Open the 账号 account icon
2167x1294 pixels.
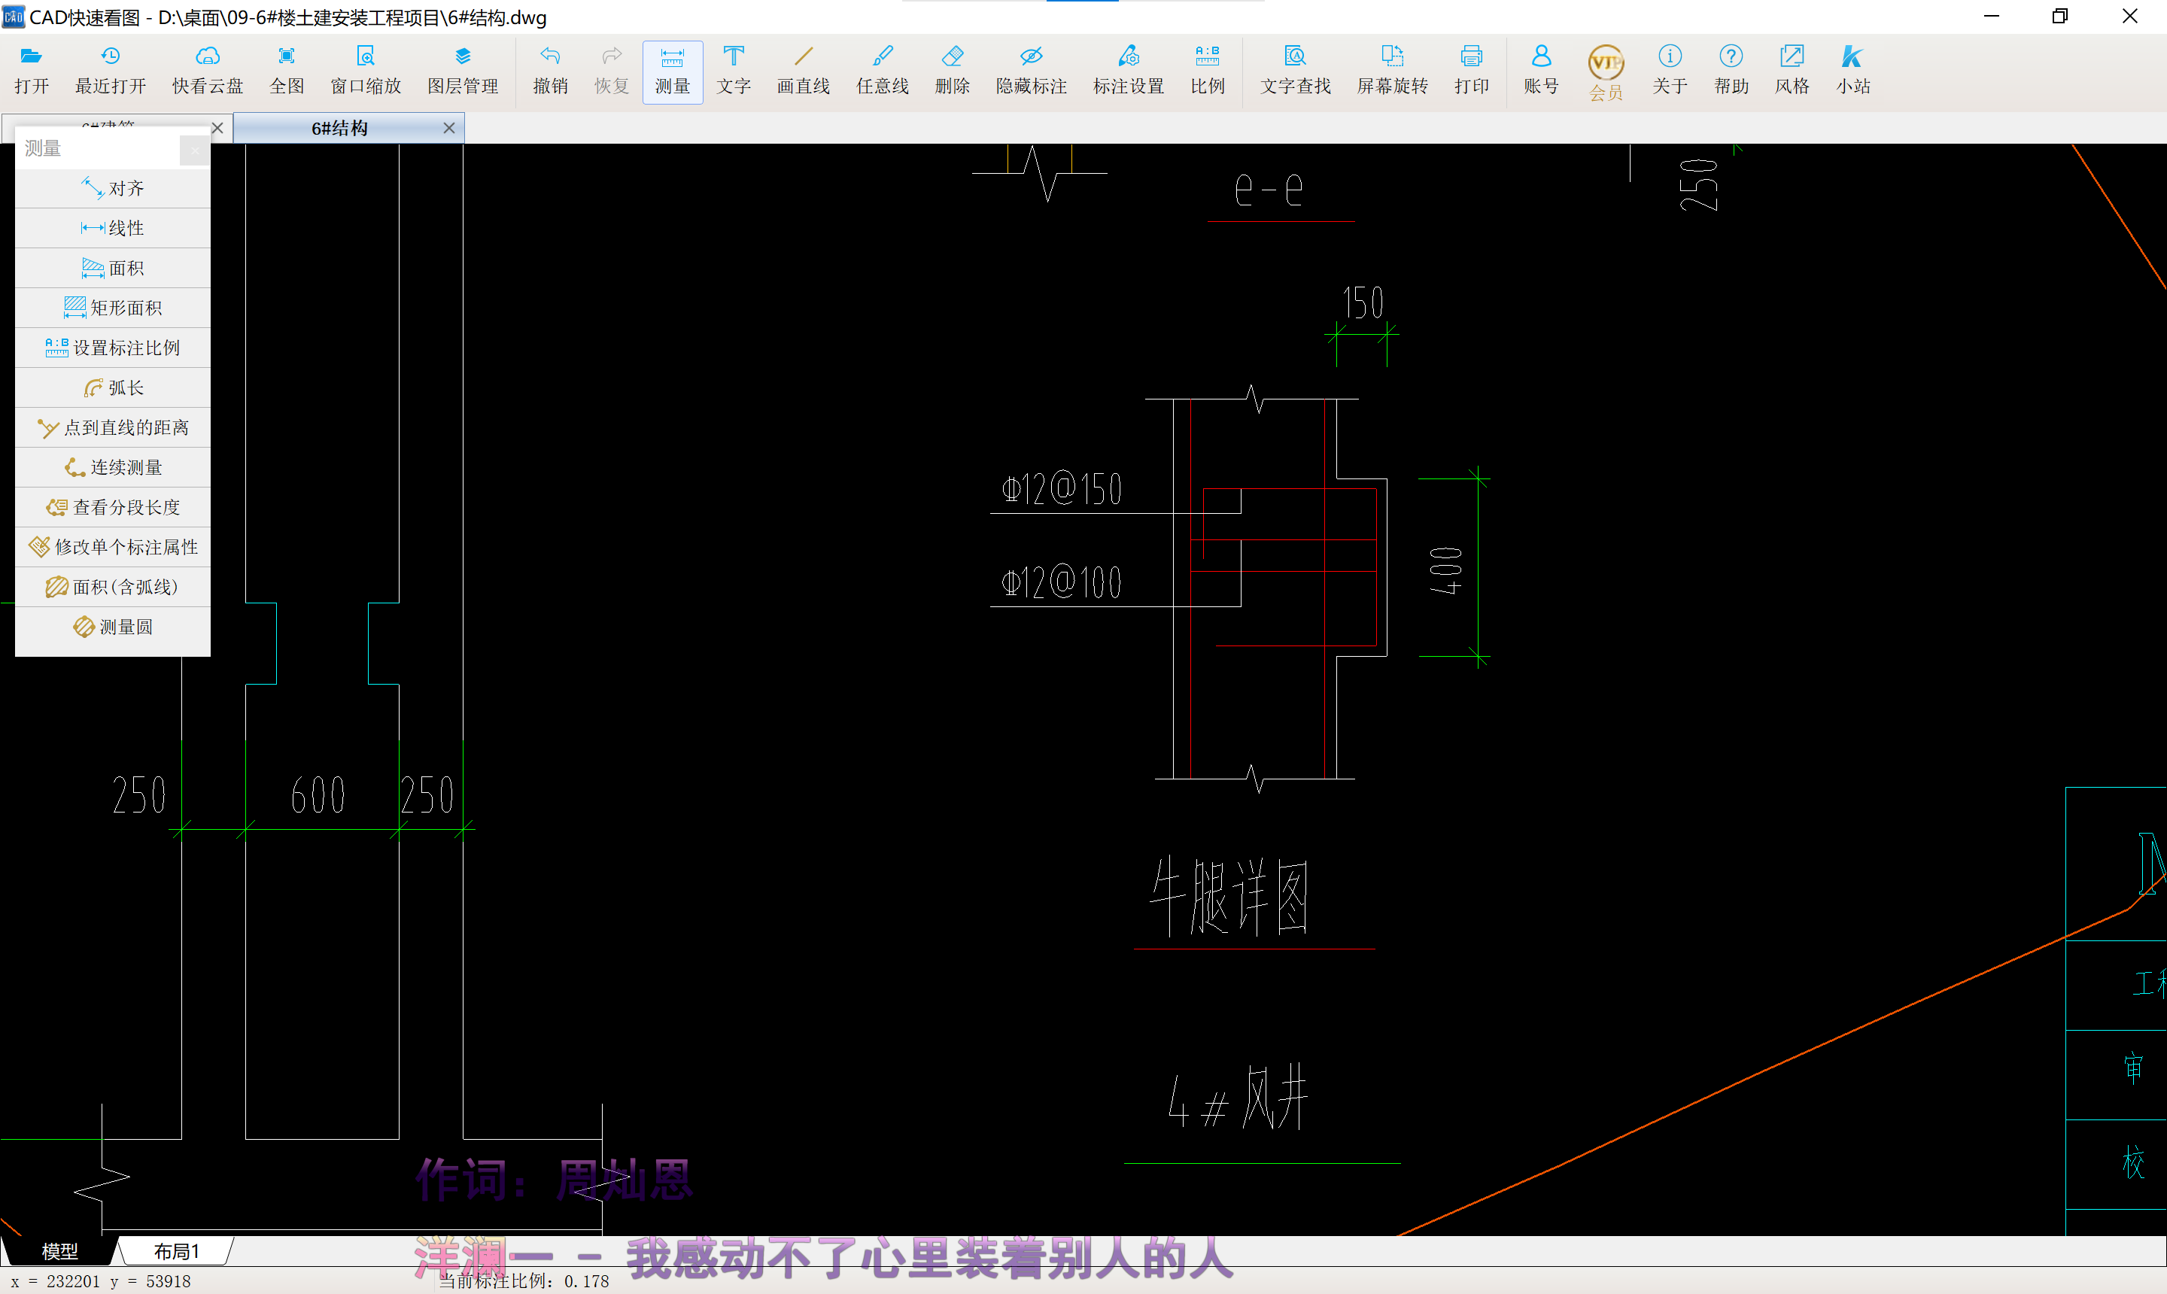point(1541,71)
